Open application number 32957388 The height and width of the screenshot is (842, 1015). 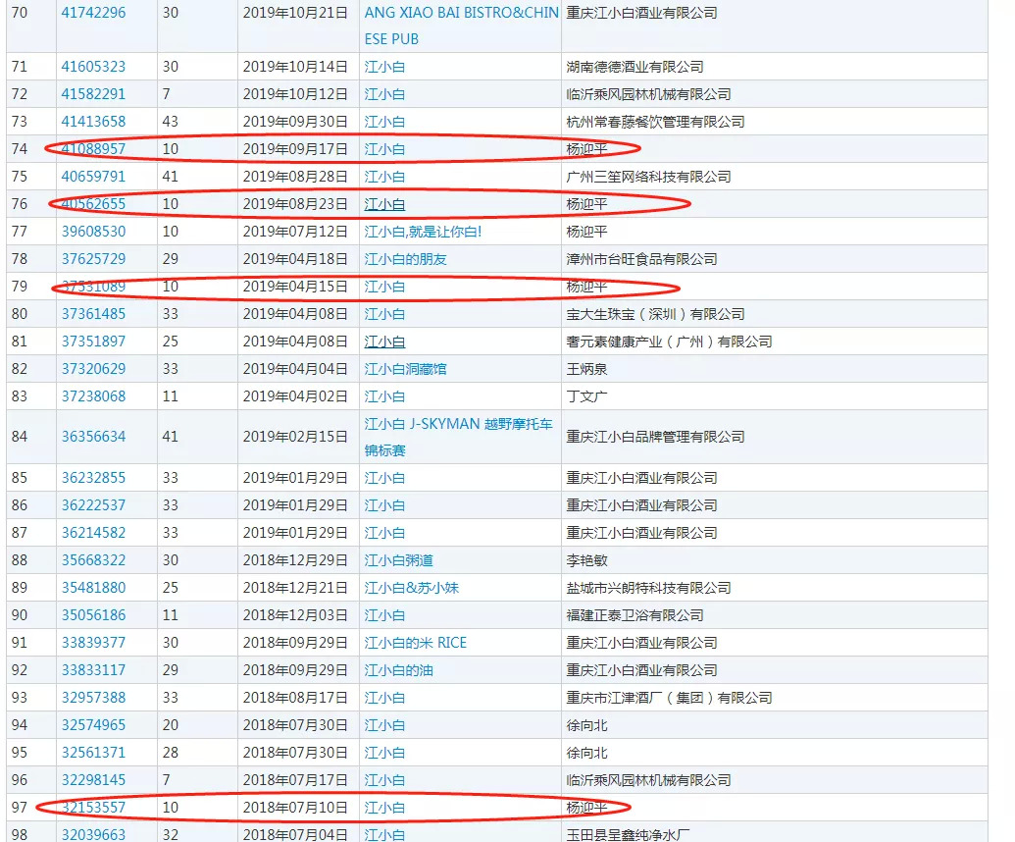tap(93, 698)
